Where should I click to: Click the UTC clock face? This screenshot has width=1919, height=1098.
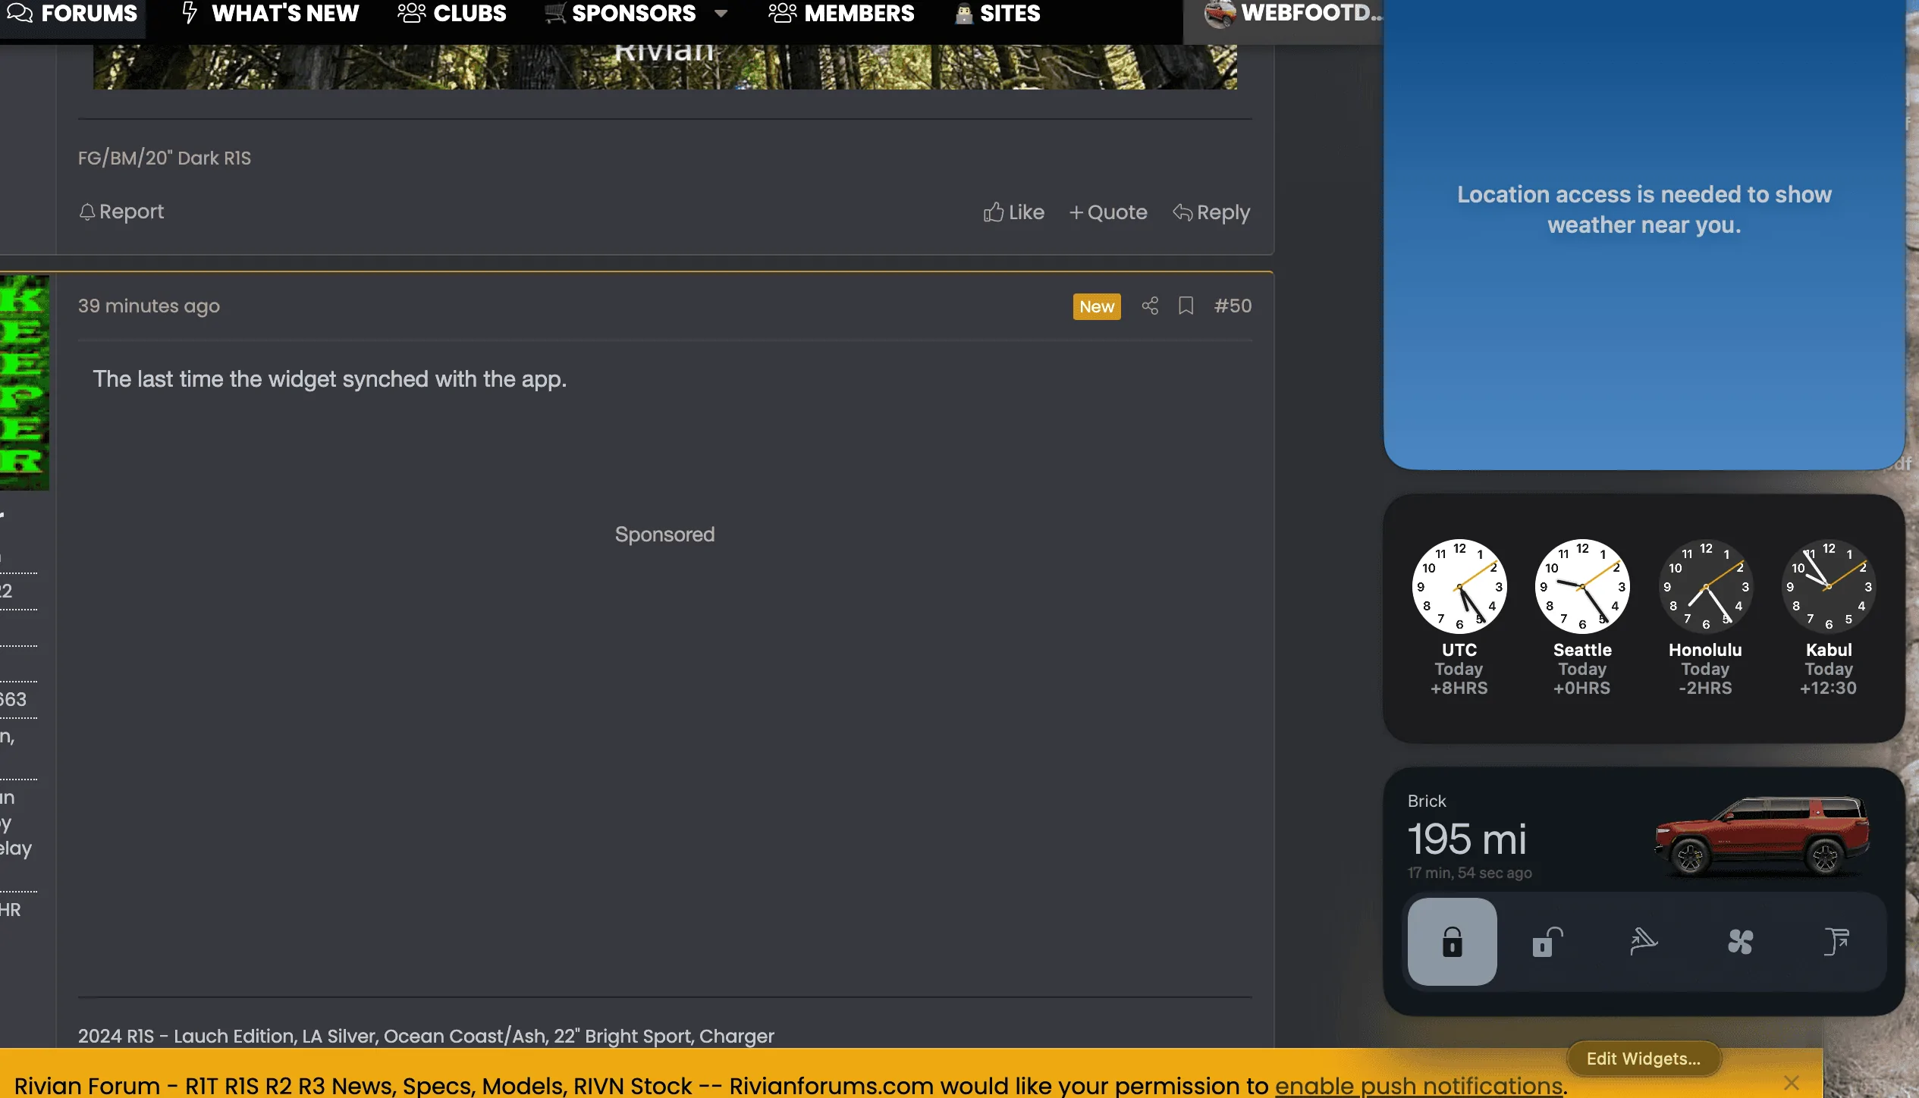[x=1459, y=586]
